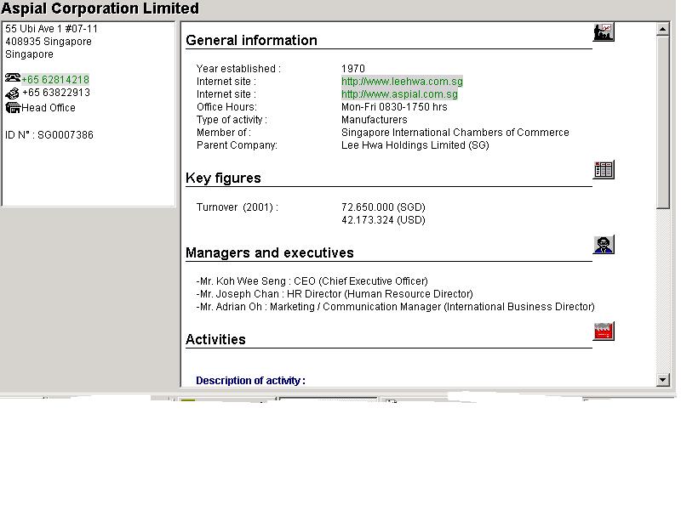Select the General information heading
The height and width of the screenshot is (510, 681).
point(251,40)
